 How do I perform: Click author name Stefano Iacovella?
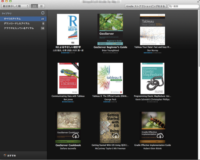click(68, 148)
